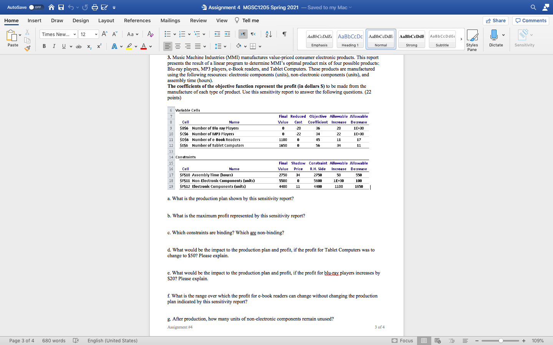
Task: Show paragraph marks with the ¶ icon
Action: [284, 34]
